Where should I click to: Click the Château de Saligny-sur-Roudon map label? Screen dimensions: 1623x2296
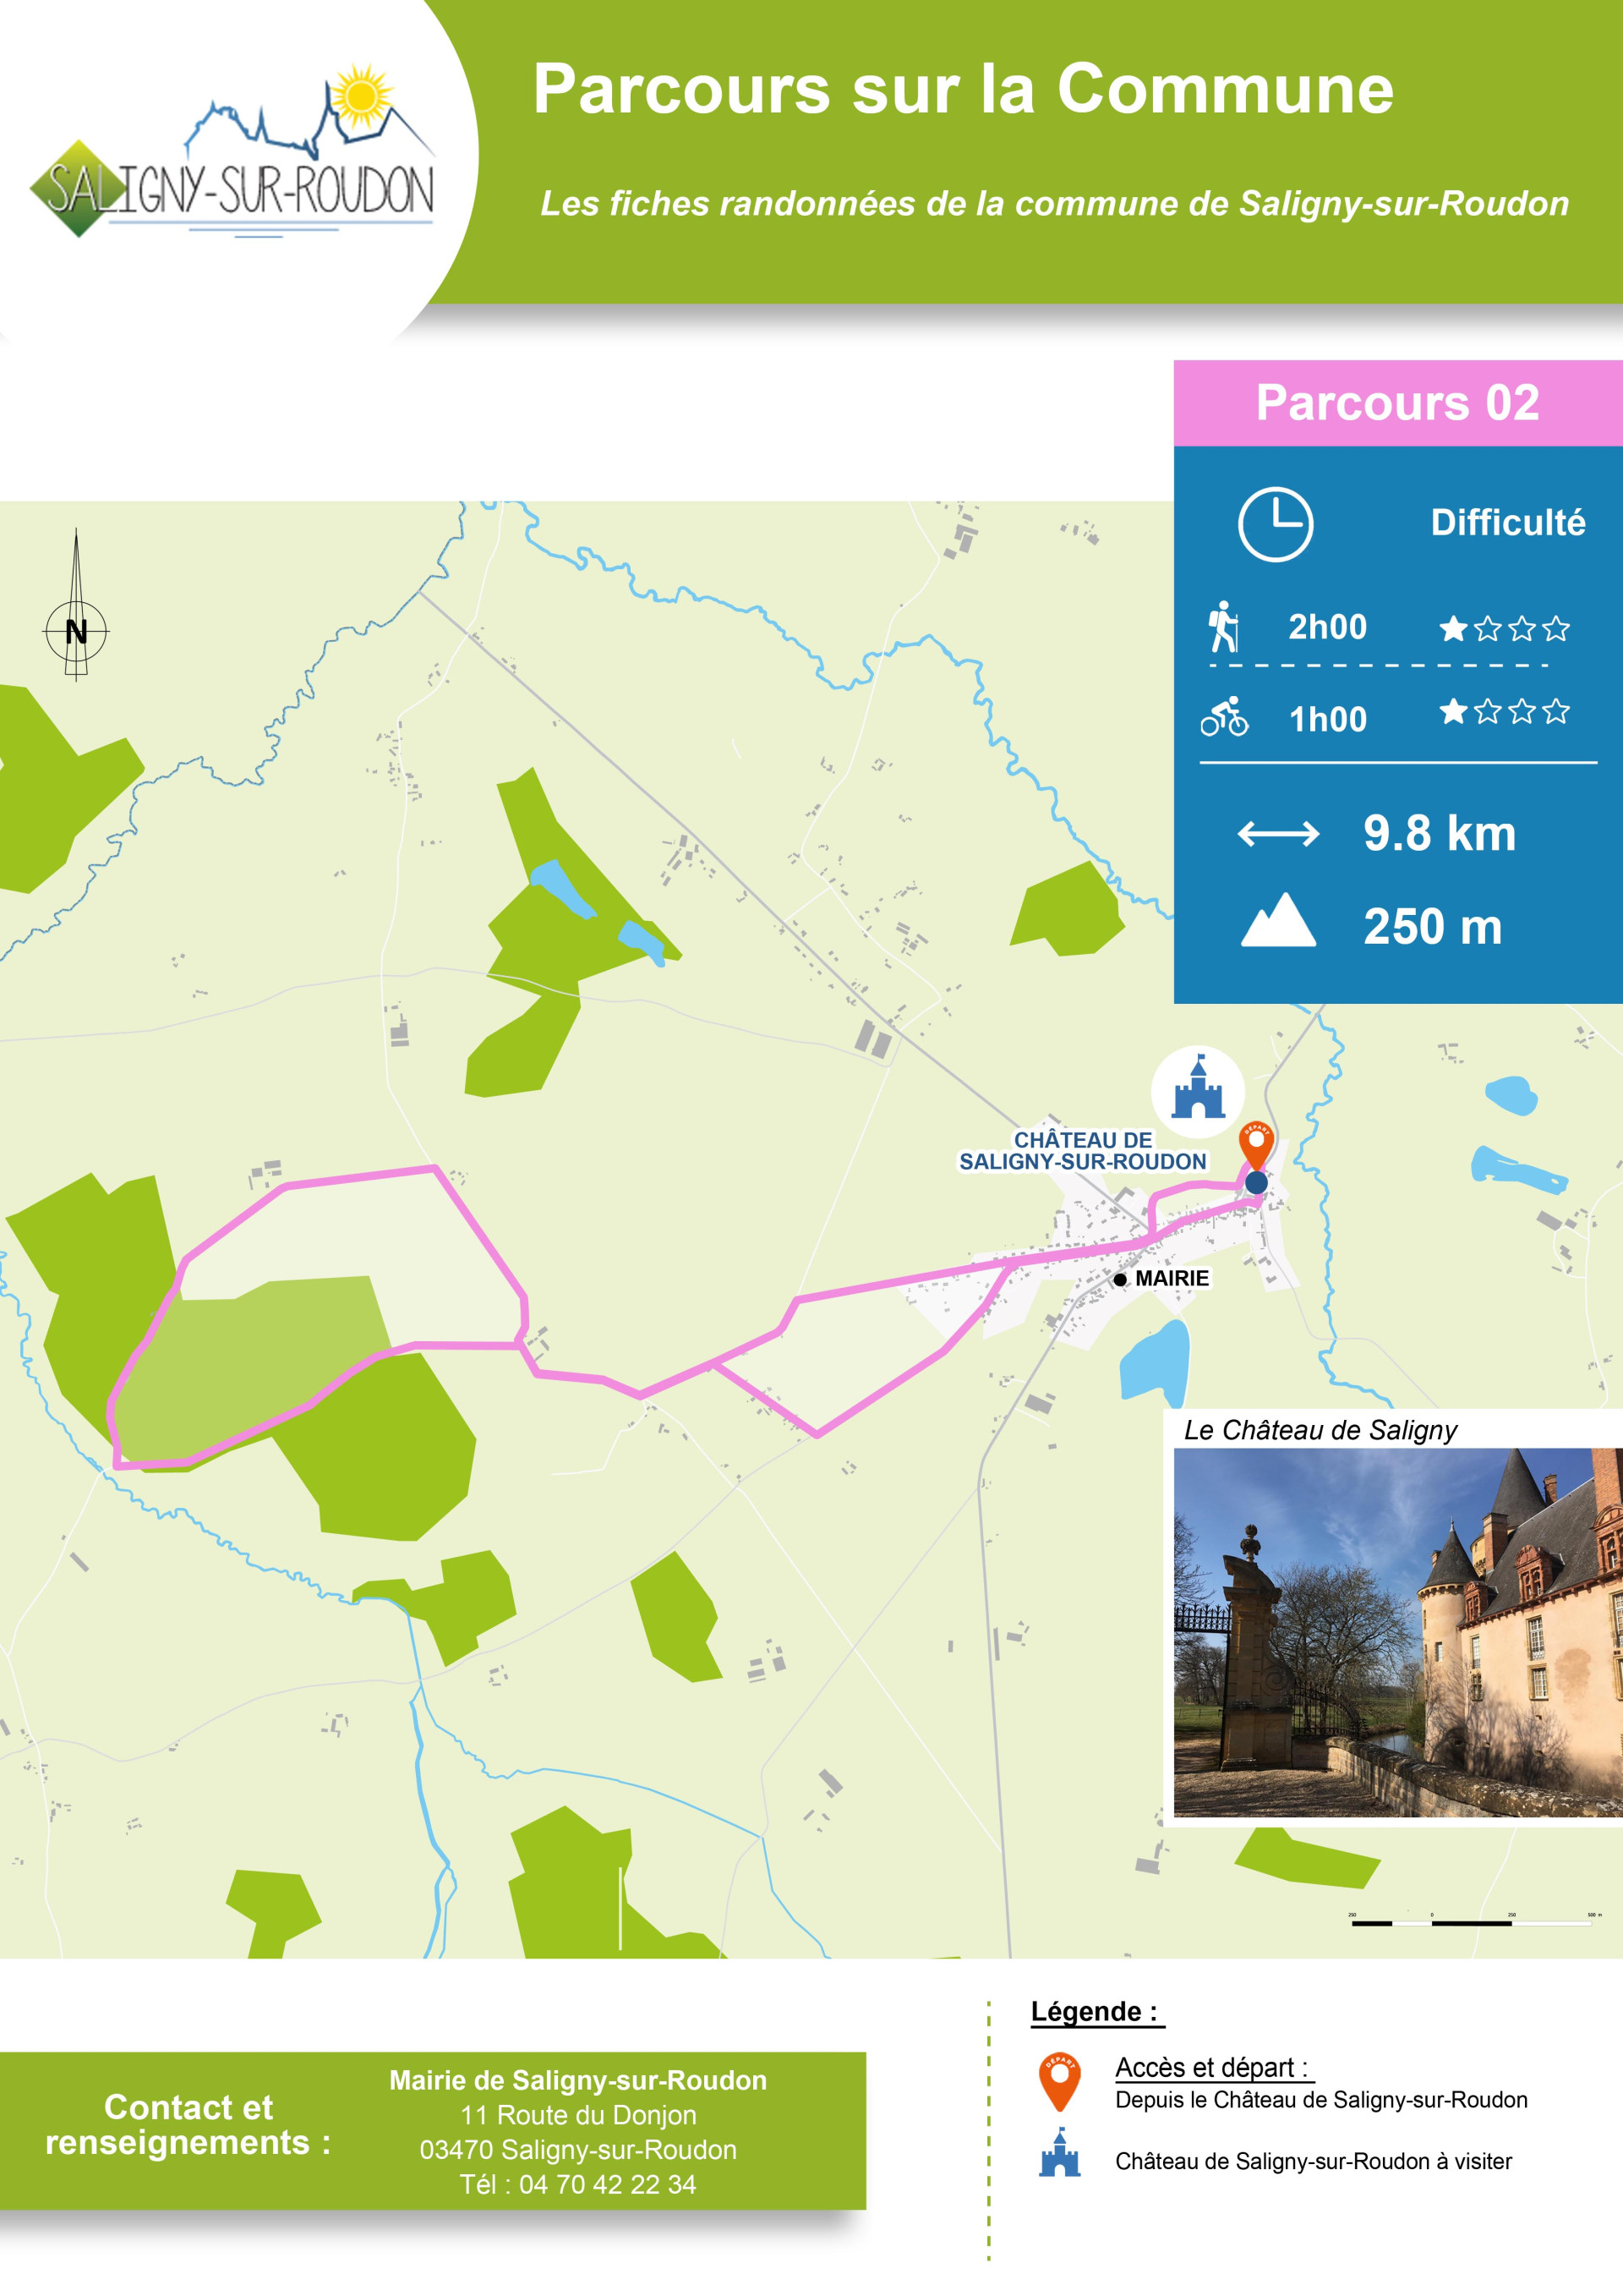click(1082, 1151)
